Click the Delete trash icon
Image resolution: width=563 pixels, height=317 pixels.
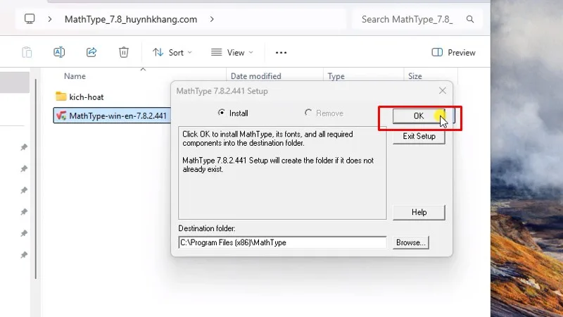click(124, 52)
